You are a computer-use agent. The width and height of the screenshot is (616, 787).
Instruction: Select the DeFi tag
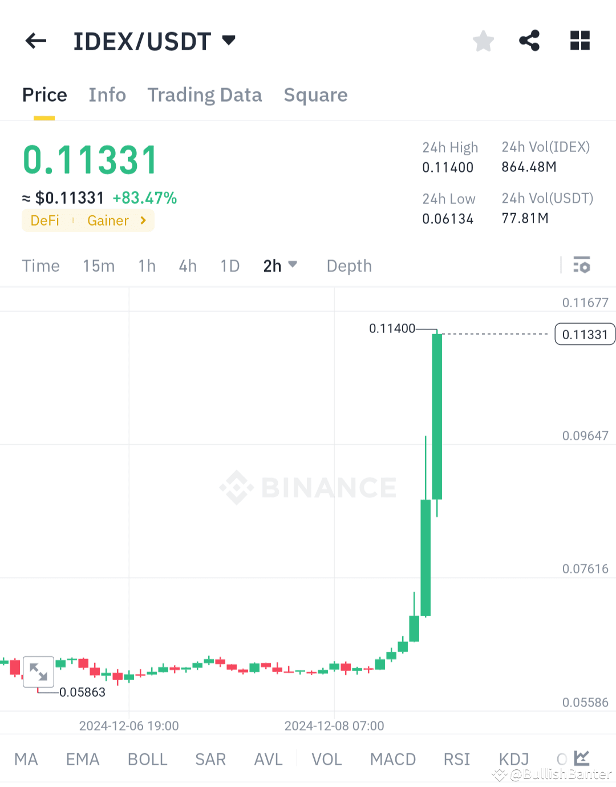[44, 220]
